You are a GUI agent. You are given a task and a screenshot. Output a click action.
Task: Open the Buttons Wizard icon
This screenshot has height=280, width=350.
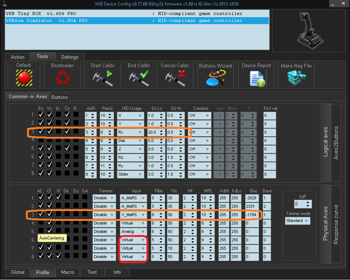[216, 78]
